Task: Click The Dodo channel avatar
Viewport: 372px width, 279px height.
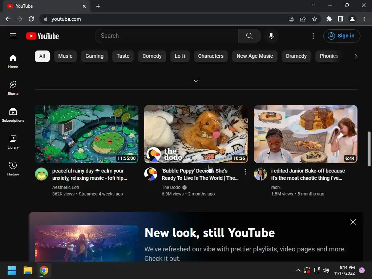Action: [151, 174]
